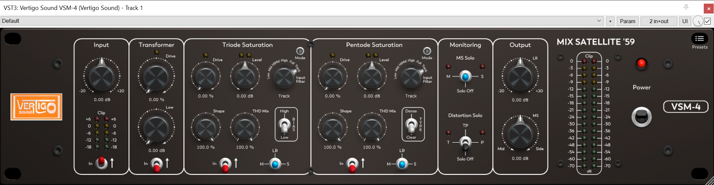
Task: Click the Pentode LR/M/S selector knob
Action: (402, 164)
